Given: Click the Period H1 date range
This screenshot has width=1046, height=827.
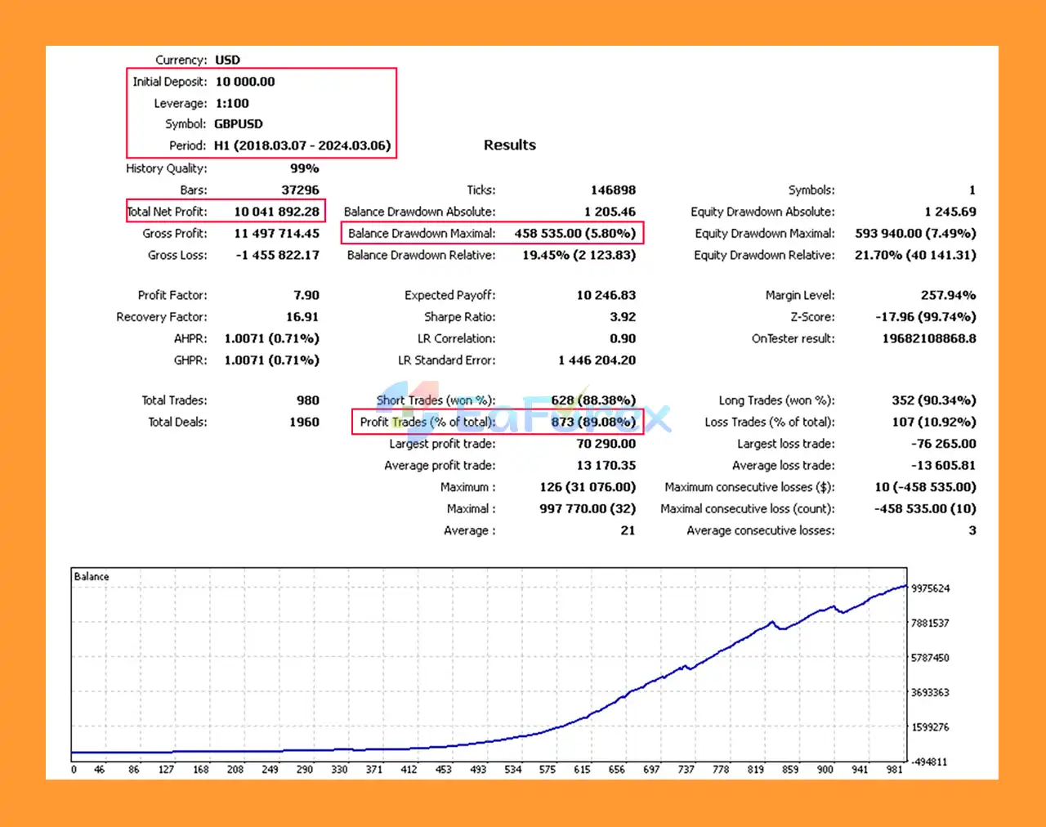Looking at the screenshot, I should (x=302, y=145).
